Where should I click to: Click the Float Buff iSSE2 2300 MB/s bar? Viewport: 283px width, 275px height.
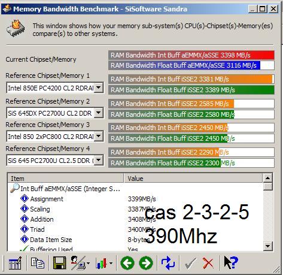point(191,163)
